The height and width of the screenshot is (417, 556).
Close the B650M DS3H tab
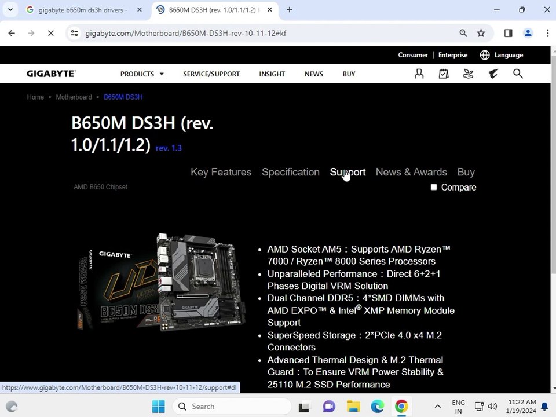(270, 10)
